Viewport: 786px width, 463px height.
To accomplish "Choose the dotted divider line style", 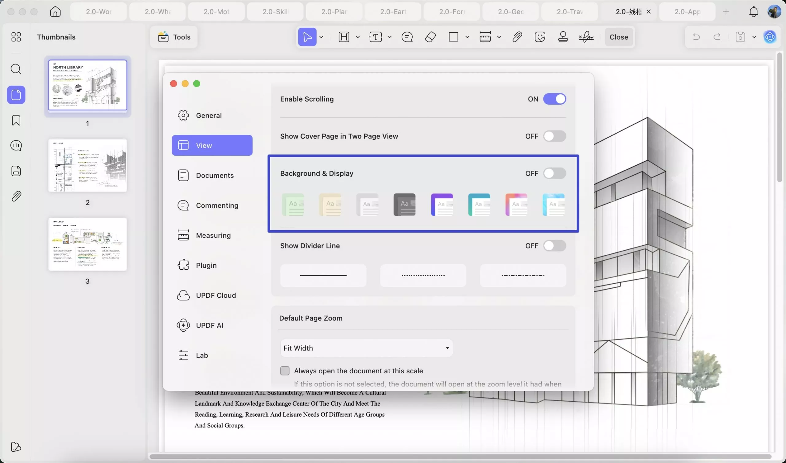I will pos(423,275).
